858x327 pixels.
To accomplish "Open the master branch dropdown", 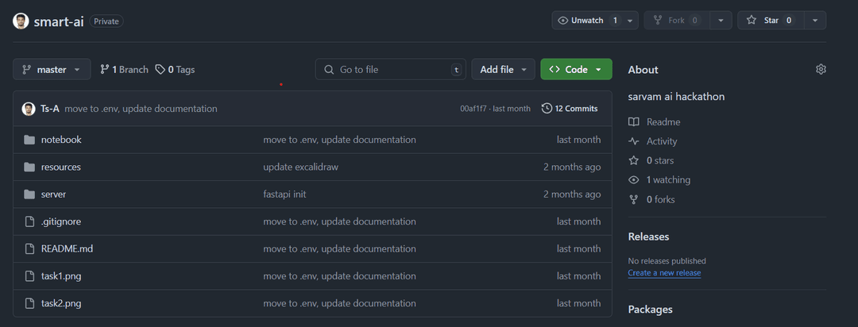I will point(52,70).
